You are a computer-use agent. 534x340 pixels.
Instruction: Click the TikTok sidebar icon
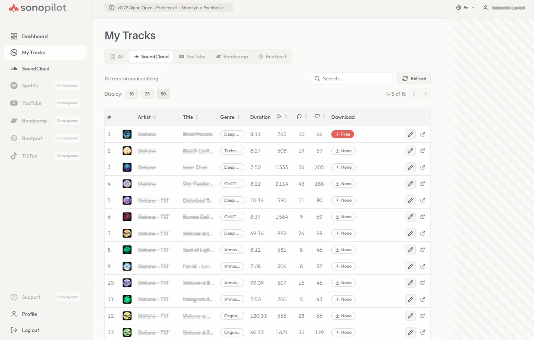[14, 156]
